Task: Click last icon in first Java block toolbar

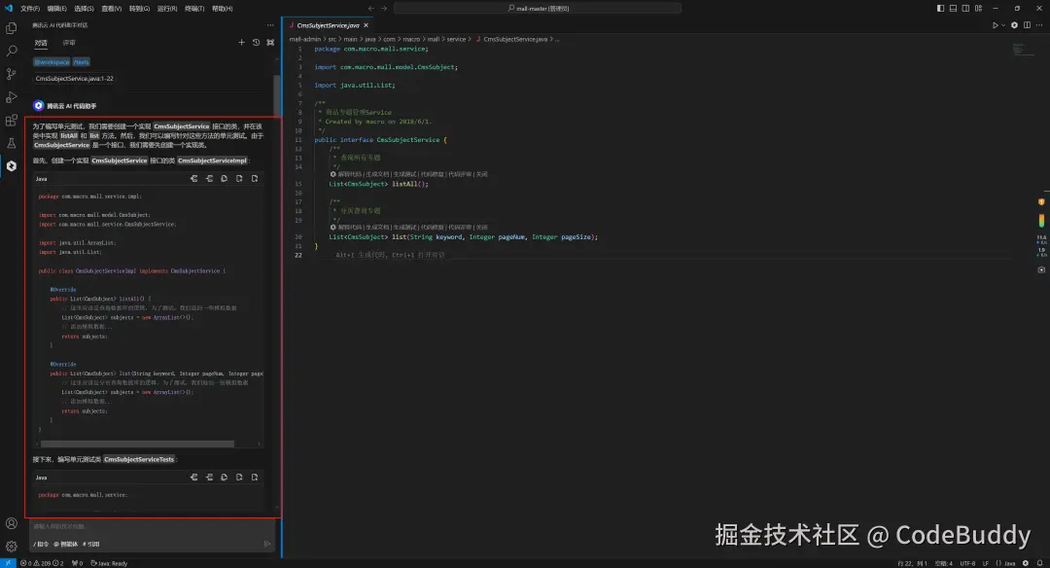Action: pyautogui.click(x=255, y=179)
